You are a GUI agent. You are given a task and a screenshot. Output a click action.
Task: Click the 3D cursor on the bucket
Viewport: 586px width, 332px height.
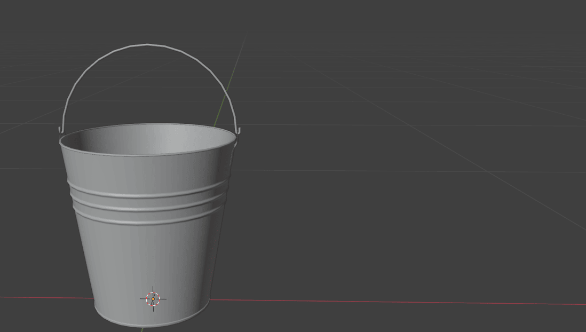click(153, 299)
